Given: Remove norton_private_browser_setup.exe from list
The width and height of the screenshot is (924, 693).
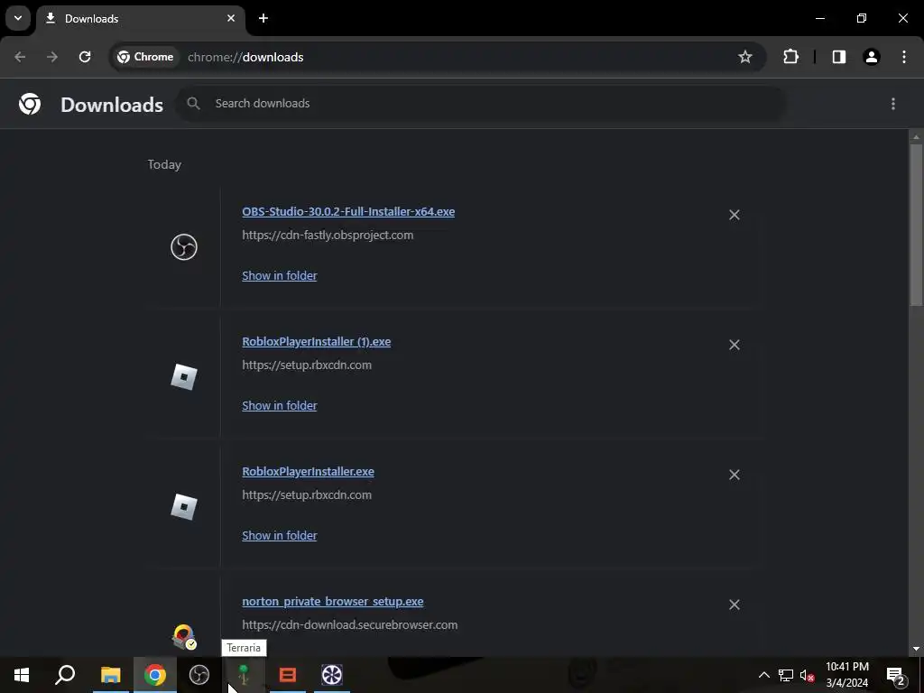Looking at the screenshot, I should click(x=735, y=605).
